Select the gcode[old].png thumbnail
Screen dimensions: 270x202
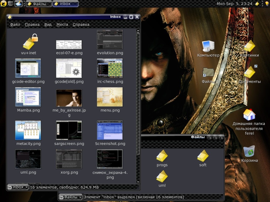[69, 68]
